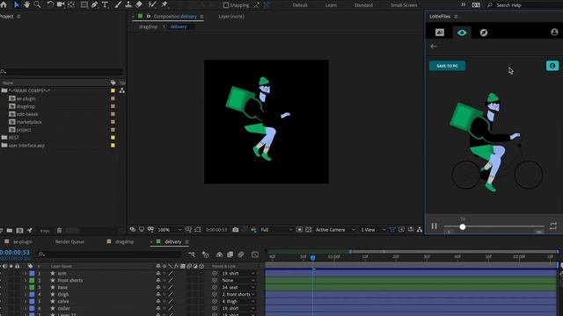Go back with the LottieFiles arrow

point(434,47)
